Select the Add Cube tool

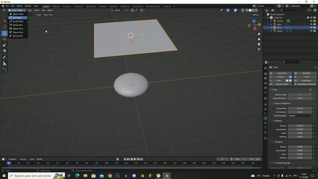point(4,70)
